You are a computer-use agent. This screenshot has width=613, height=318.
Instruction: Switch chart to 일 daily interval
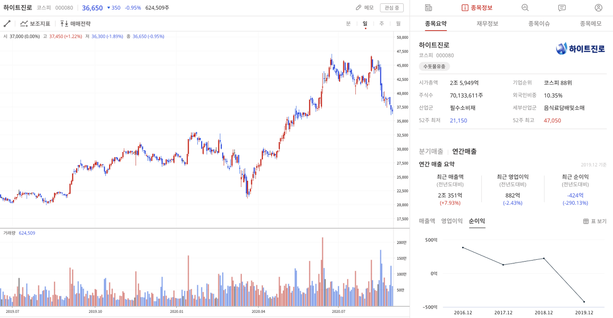click(365, 23)
